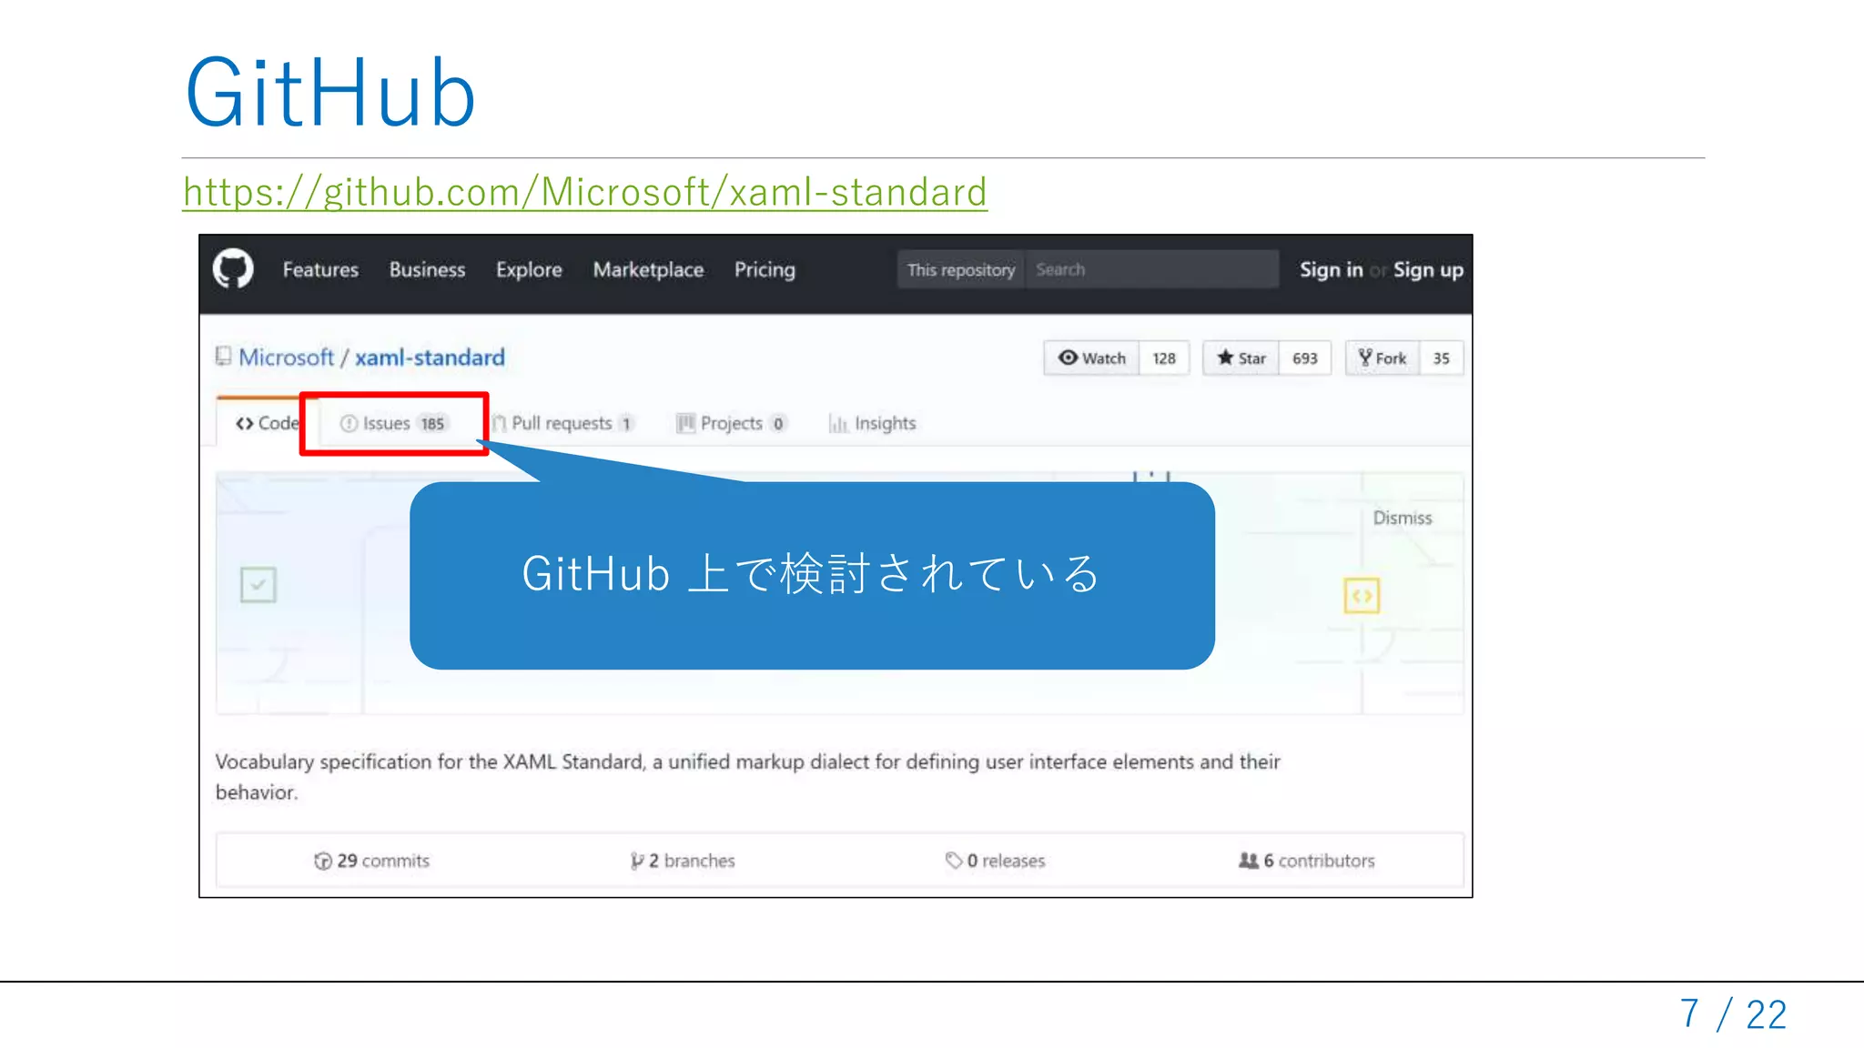Click the Code tab brackets icon
The width and height of the screenshot is (1864, 1048).
point(244,423)
